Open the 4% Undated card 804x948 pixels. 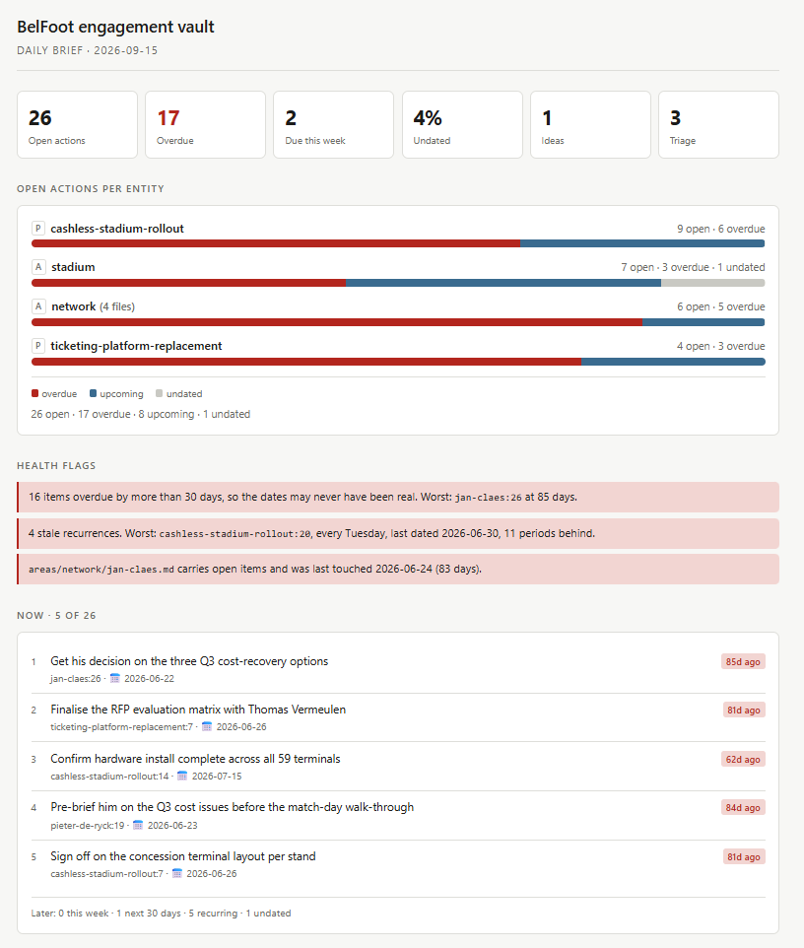462,124
